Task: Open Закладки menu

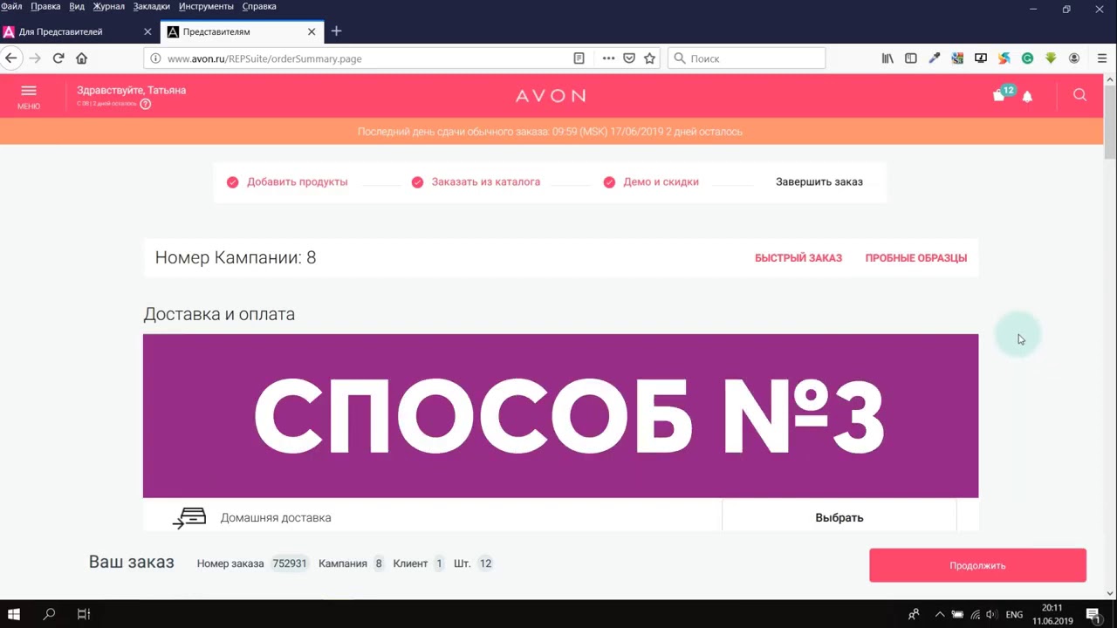Action: click(x=152, y=6)
